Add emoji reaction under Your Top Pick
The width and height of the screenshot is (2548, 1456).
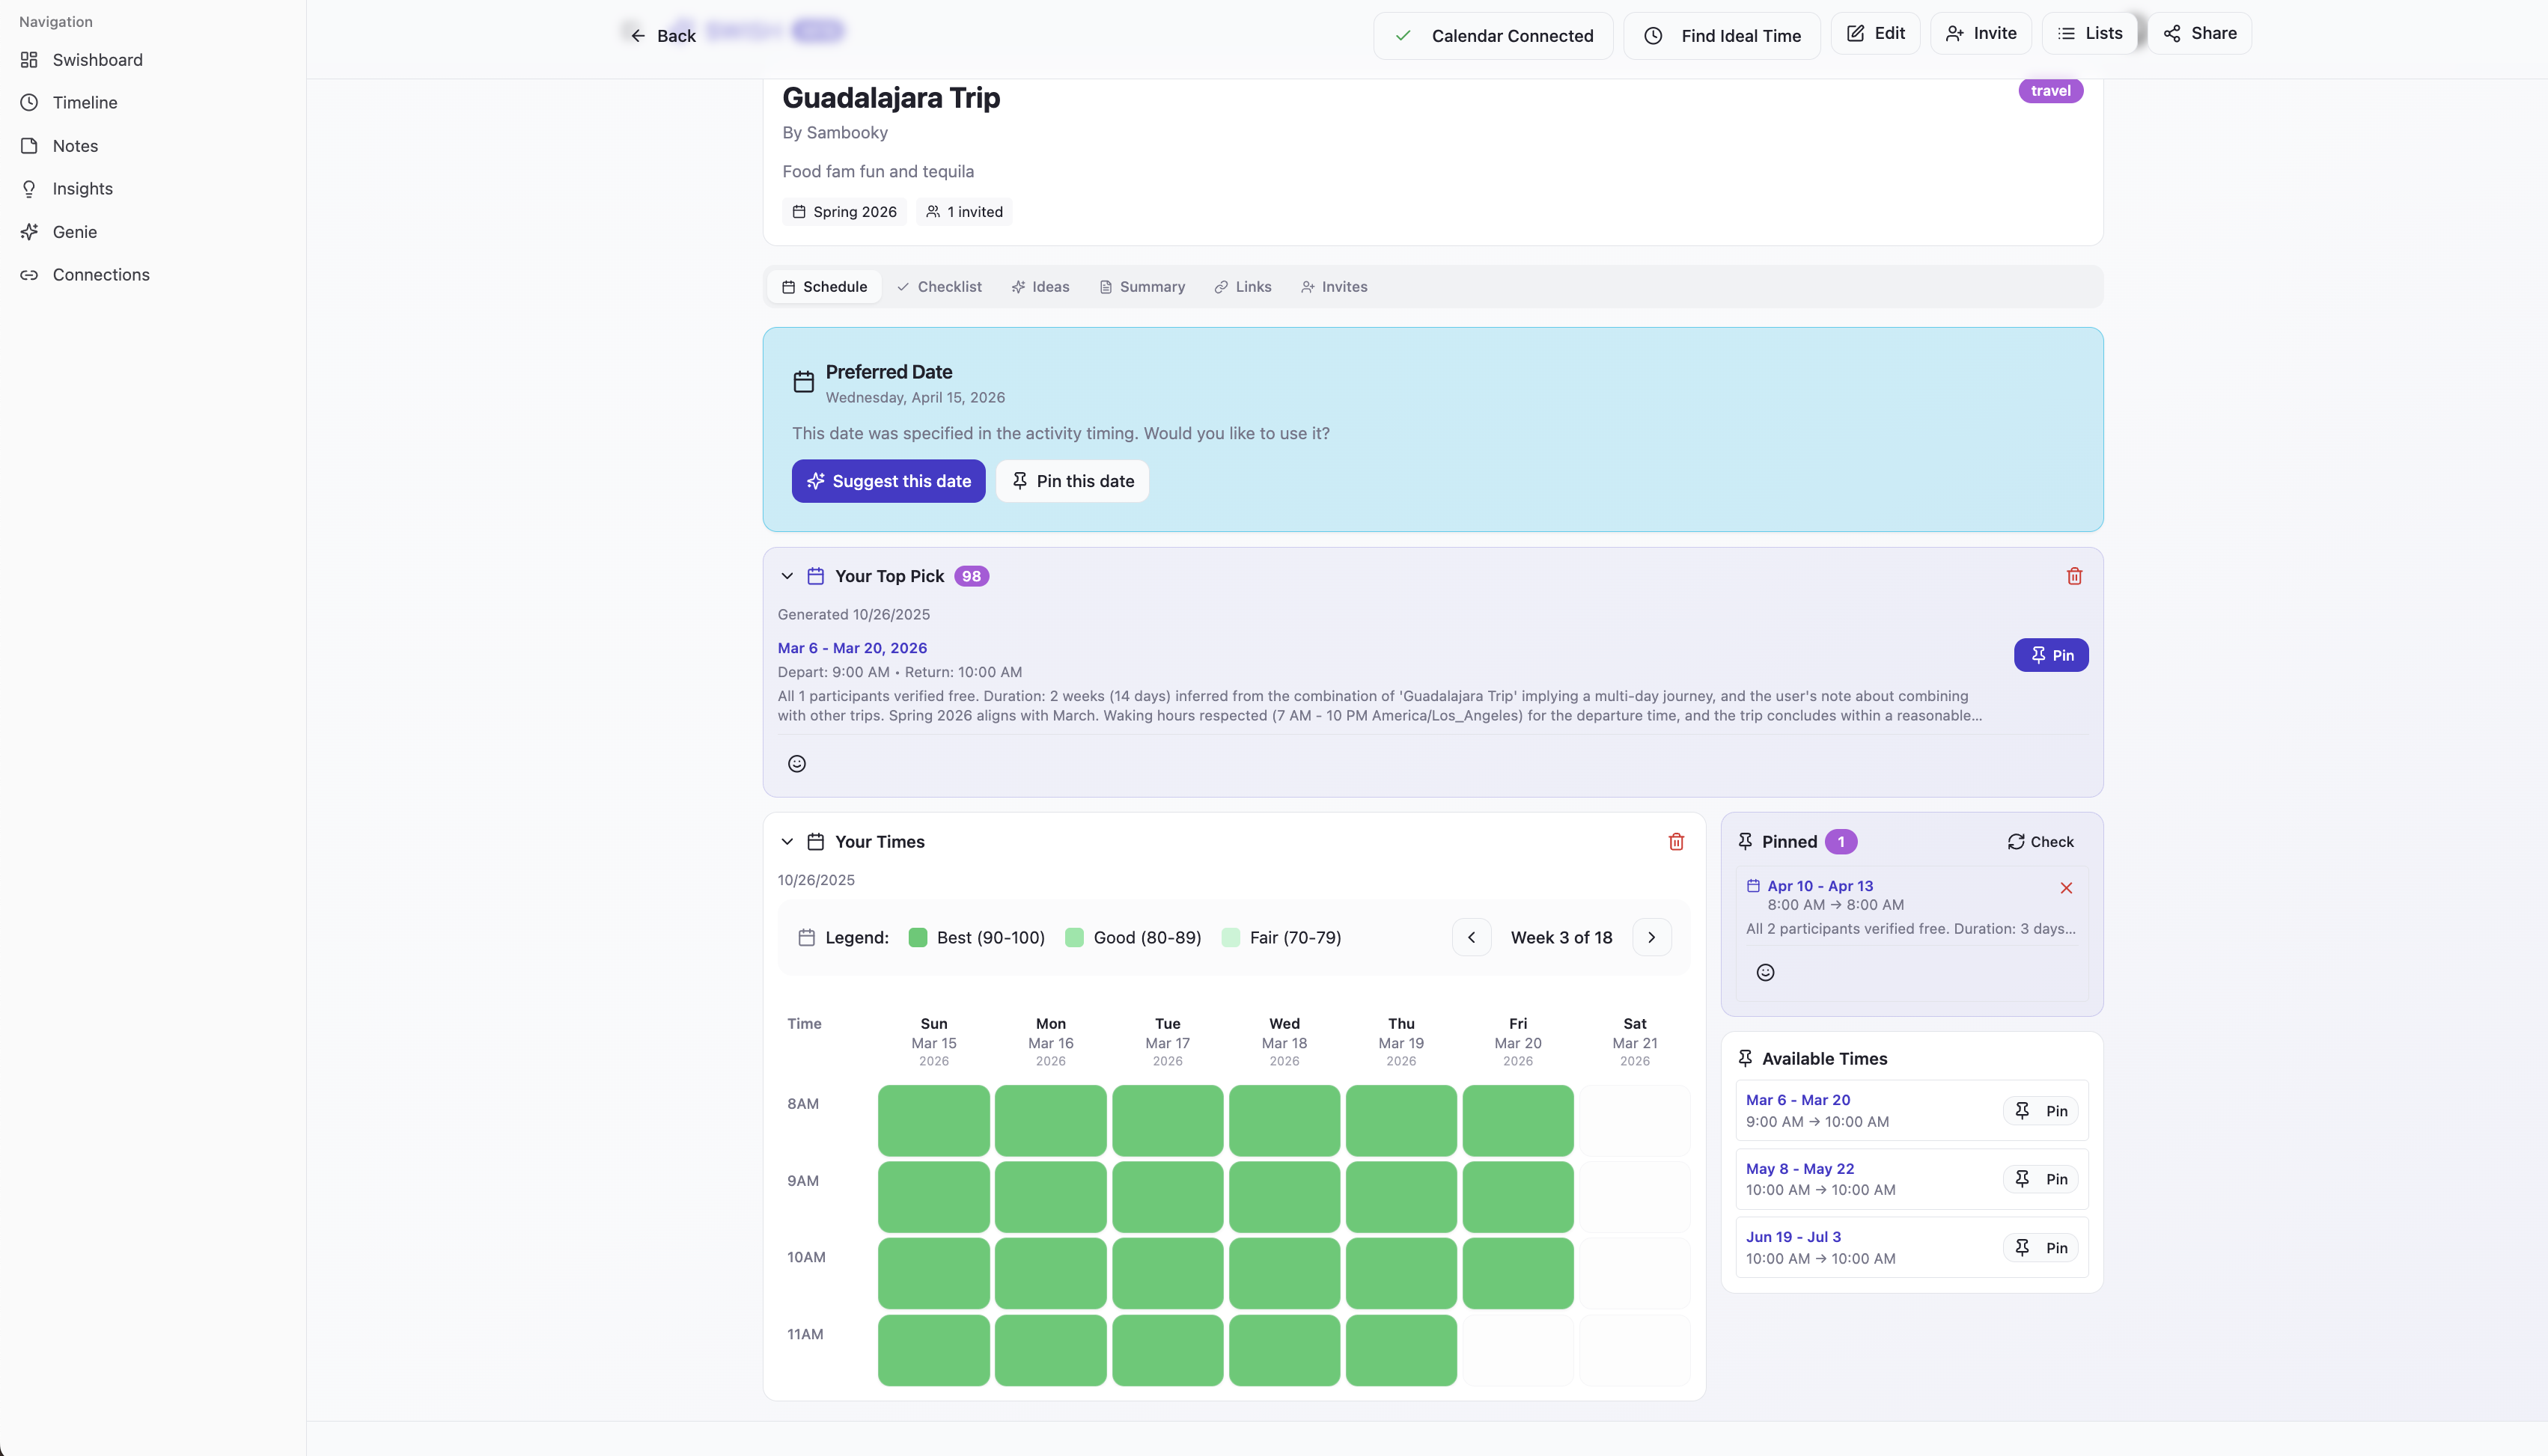pyautogui.click(x=796, y=764)
